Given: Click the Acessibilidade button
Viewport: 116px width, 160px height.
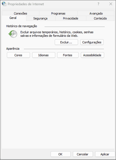Looking at the screenshot, I should [x=92, y=55].
